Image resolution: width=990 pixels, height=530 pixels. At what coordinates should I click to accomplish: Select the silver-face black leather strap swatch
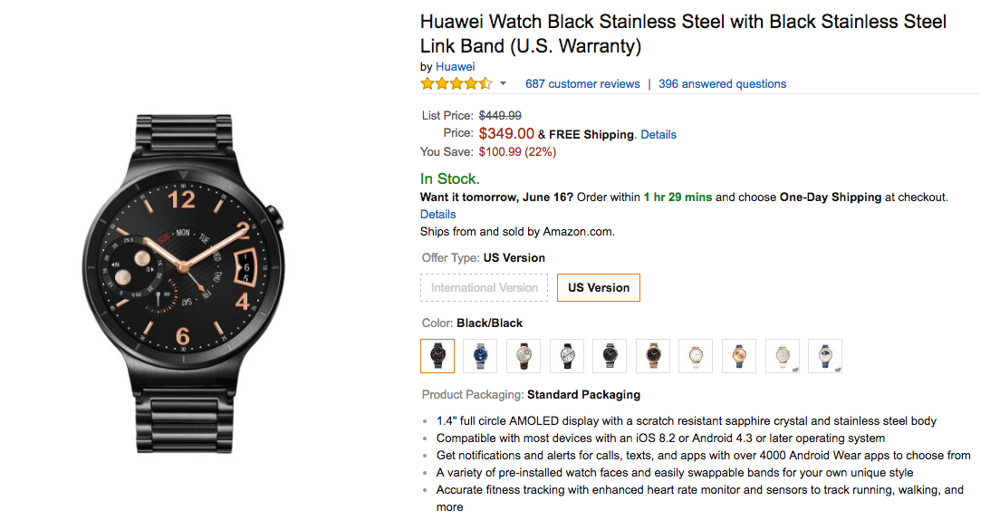pyautogui.click(x=567, y=356)
